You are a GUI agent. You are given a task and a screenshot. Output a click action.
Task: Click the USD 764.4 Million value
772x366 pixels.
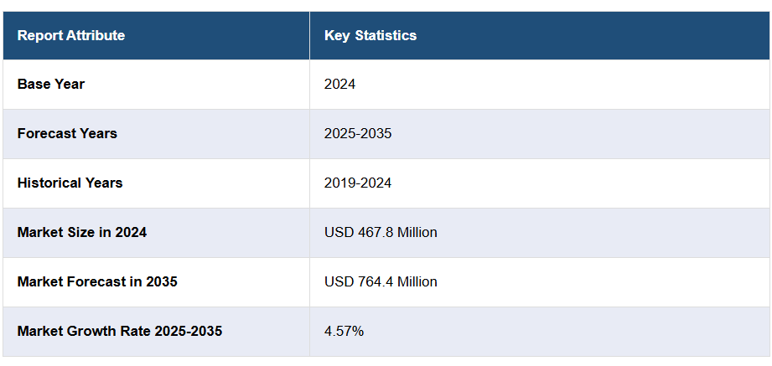coord(381,281)
